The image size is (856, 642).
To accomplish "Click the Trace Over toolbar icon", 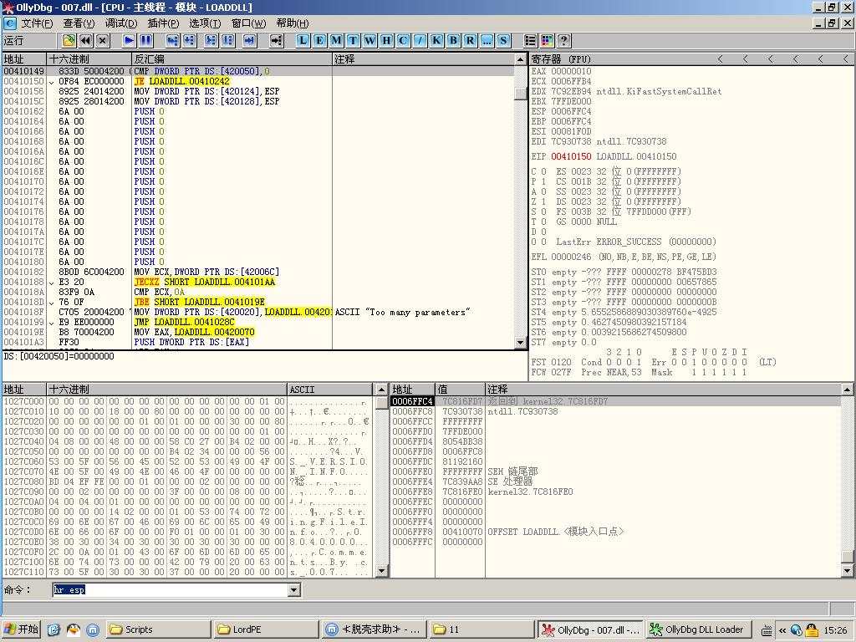I will (227, 41).
